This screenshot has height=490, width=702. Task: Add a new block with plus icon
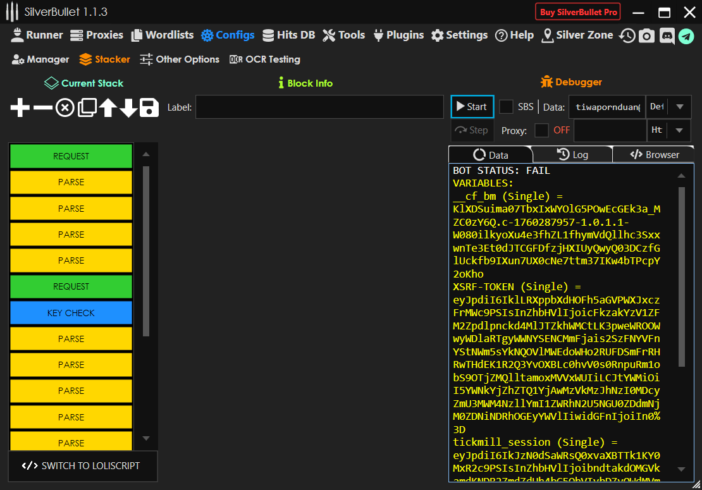(x=20, y=108)
